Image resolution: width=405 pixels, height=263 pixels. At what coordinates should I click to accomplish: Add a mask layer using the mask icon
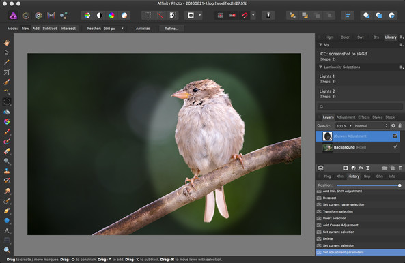(x=346, y=168)
